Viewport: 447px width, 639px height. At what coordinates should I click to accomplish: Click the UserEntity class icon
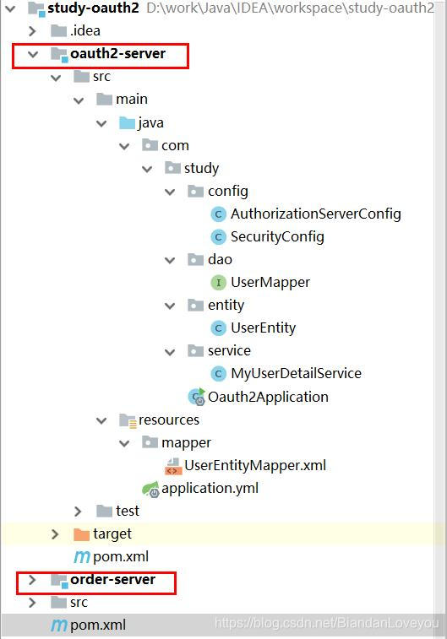pos(218,328)
